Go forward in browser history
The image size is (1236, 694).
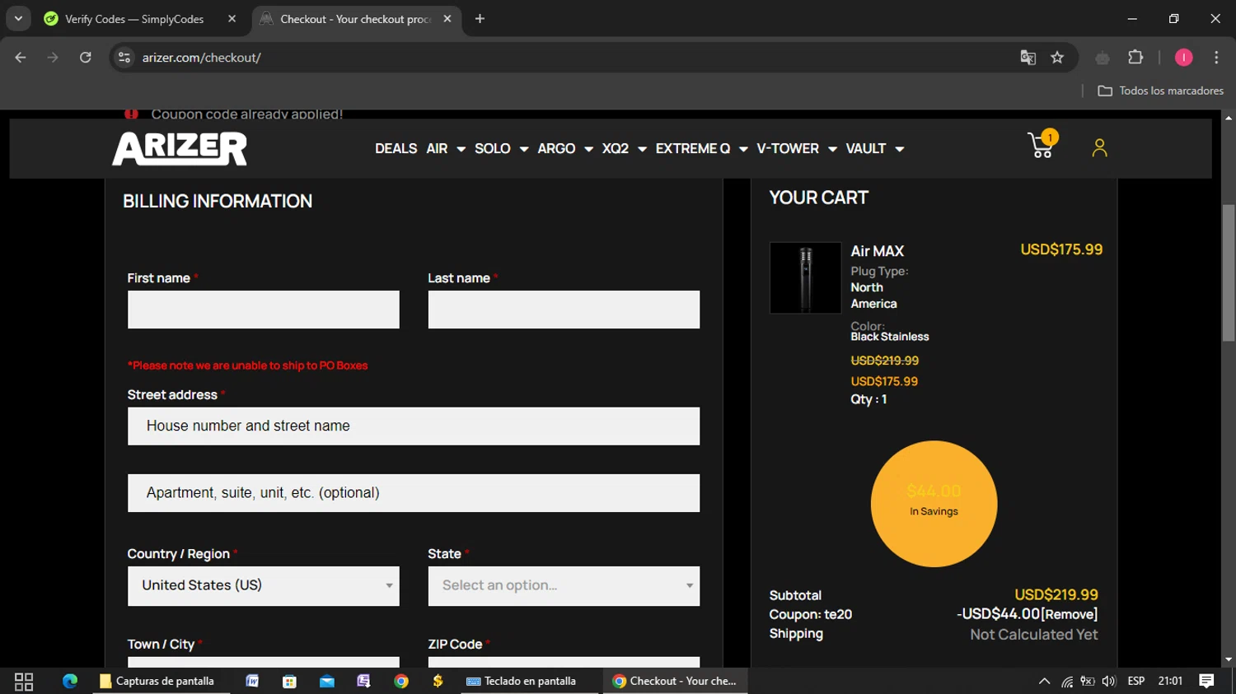coord(53,58)
